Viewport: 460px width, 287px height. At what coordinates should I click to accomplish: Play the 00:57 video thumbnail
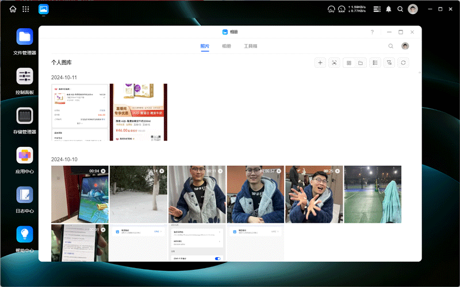pos(255,194)
